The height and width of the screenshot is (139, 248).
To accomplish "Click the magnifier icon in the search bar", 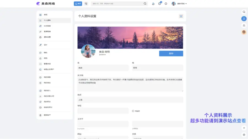I will (145, 4).
